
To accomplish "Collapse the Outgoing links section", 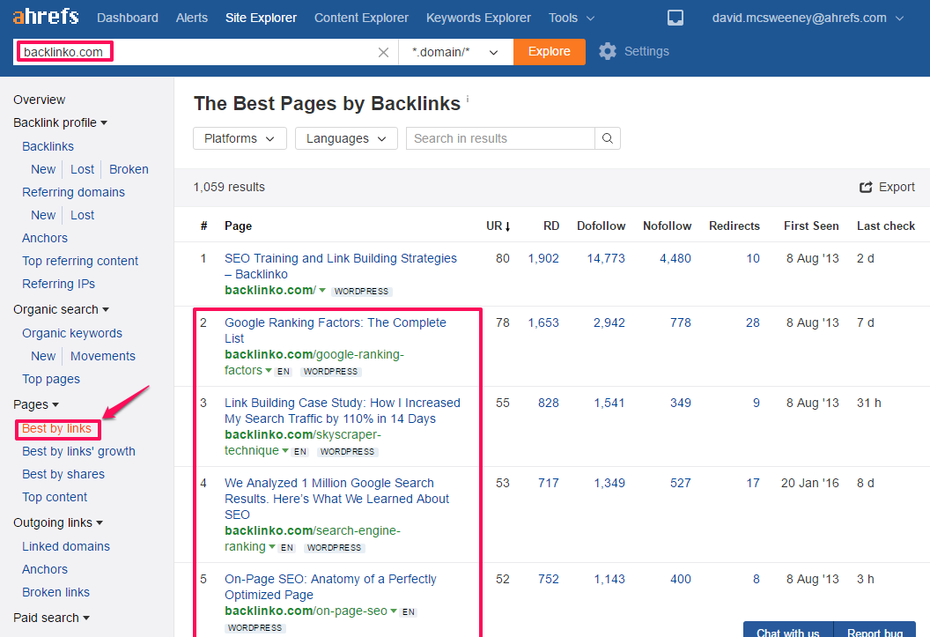I will pyautogui.click(x=58, y=522).
